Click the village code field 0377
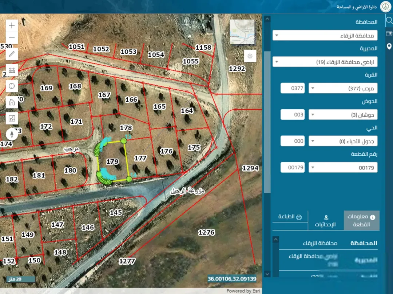Viewport: 393px width, 294px height. pos(293,88)
